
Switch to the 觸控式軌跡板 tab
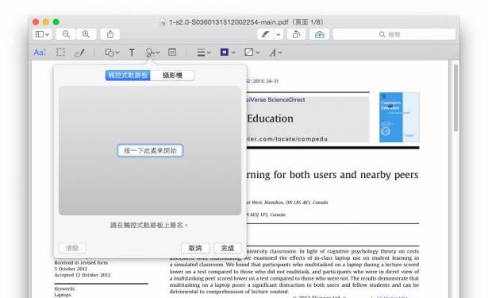(128, 75)
